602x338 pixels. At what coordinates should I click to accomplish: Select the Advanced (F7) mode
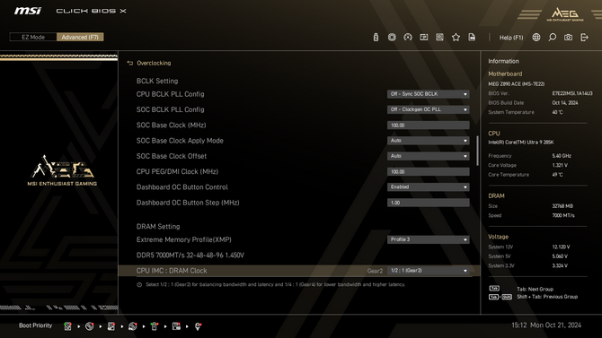click(x=80, y=37)
